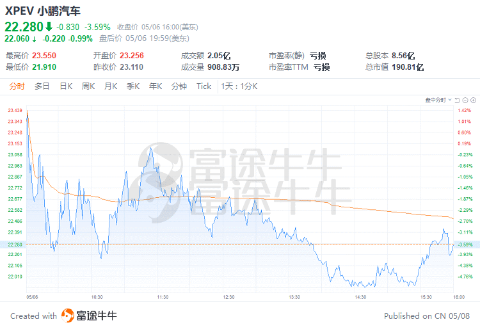Select the 分时 tab
The image size is (480, 329).
17,86
